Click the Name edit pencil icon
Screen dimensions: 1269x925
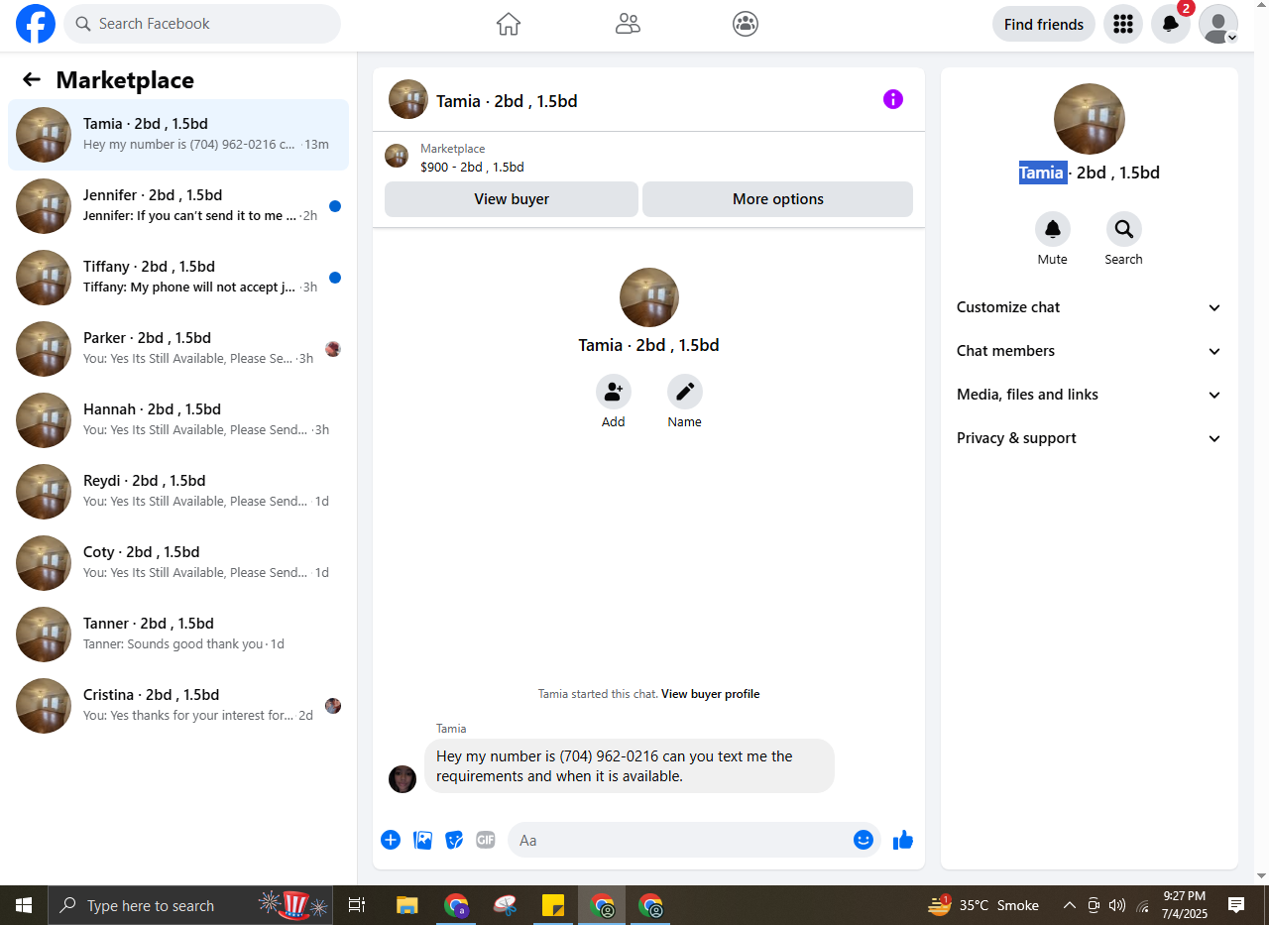tap(685, 392)
